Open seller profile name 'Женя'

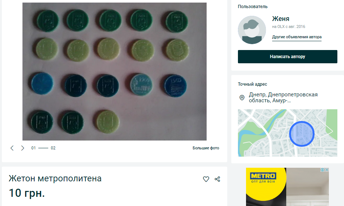coord(281,19)
